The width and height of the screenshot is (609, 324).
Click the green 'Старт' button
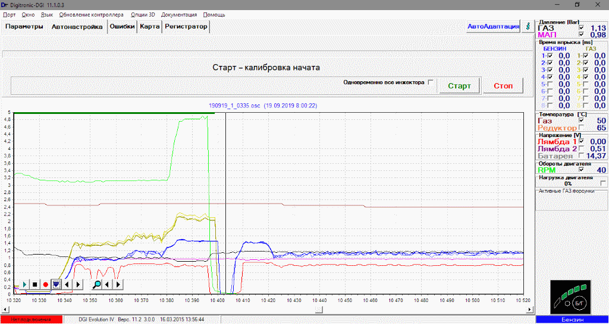tap(459, 85)
